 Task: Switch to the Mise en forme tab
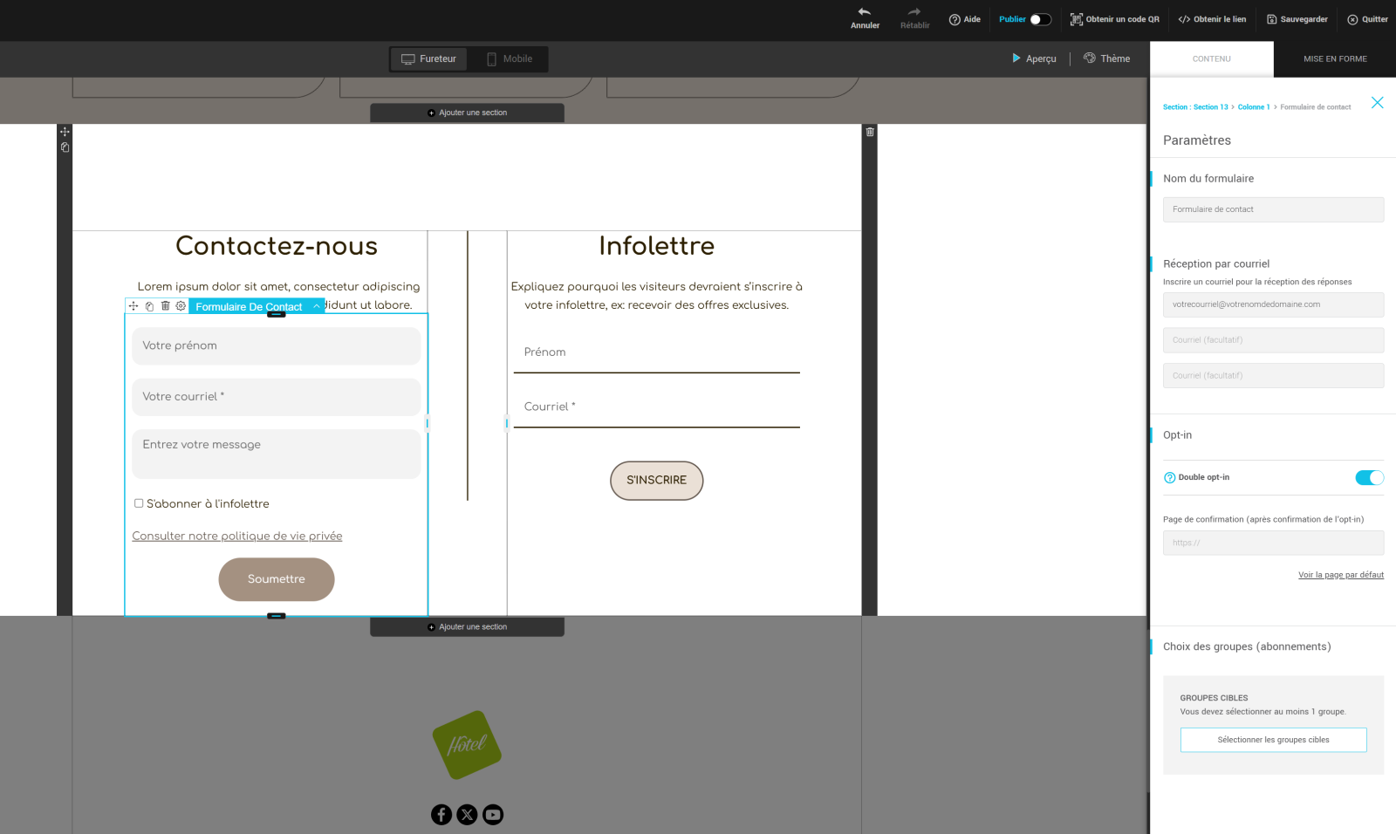(1334, 59)
